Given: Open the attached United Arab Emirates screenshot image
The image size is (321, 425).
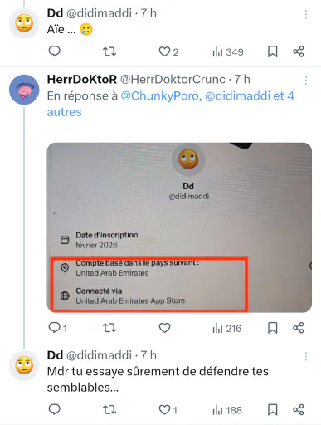Looking at the screenshot, I should (179, 227).
